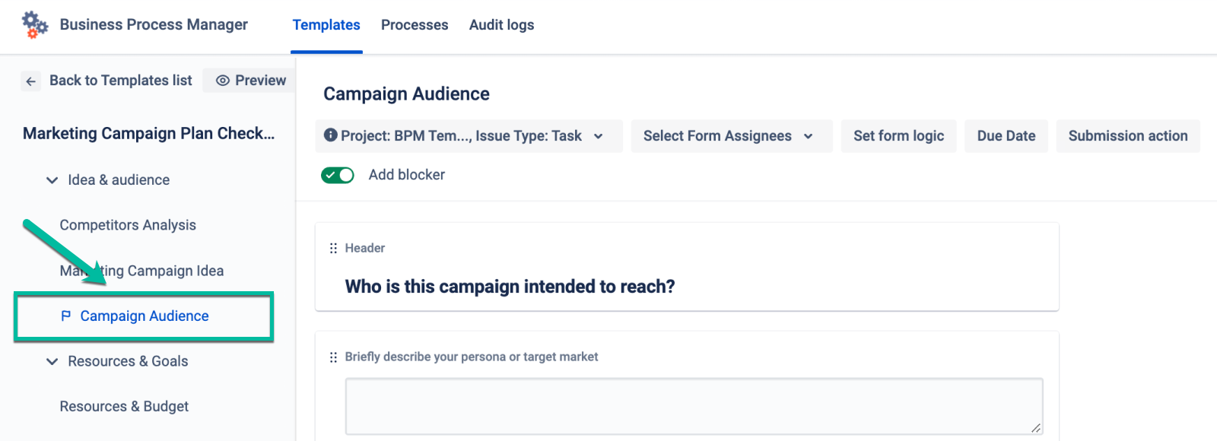Click the back arrow icon
The image size is (1217, 441).
click(30, 81)
